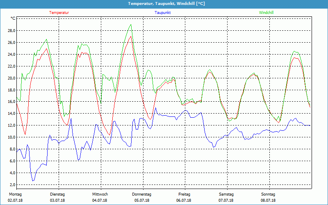Click the °C axis unit label
This screenshot has width=328, height=205.
click(x=13, y=18)
